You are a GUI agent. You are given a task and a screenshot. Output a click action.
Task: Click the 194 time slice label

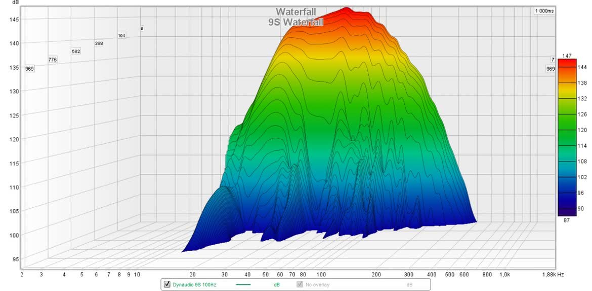click(x=121, y=36)
